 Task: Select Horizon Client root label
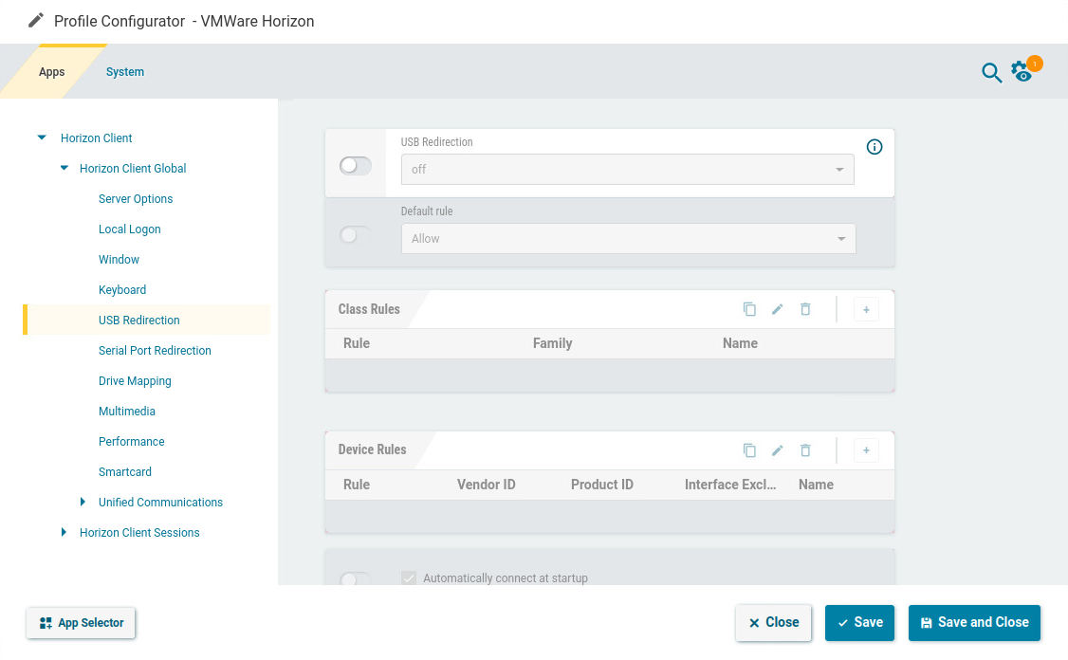[96, 137]
